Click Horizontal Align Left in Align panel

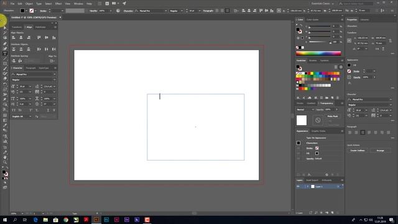pos(14,37)
